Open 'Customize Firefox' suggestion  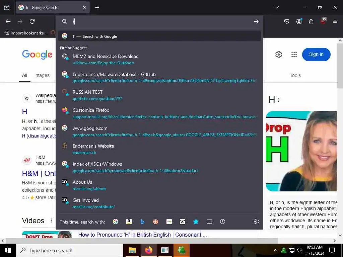159,113
